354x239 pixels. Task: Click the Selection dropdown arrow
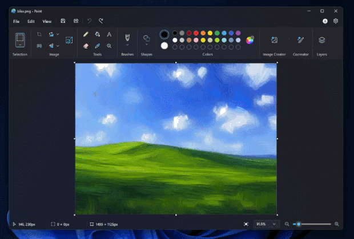coord(20,44)
